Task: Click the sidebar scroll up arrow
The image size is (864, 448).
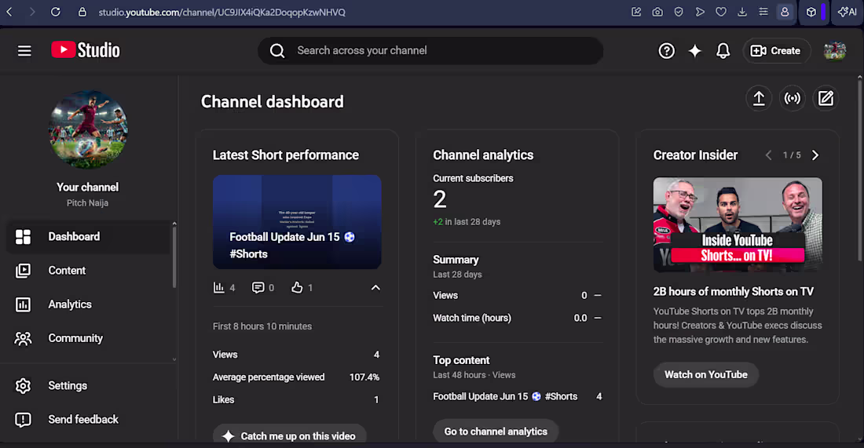Action: pos(174,224)
